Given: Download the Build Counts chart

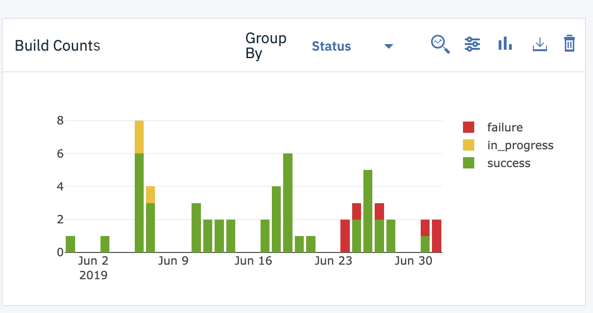Looking at the screenshot, I should [x=539, y=44].
